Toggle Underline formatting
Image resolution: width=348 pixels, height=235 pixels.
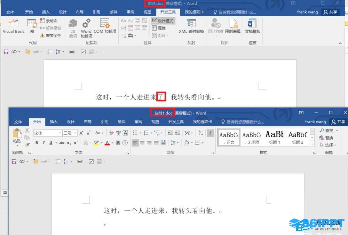click(51, 143)
